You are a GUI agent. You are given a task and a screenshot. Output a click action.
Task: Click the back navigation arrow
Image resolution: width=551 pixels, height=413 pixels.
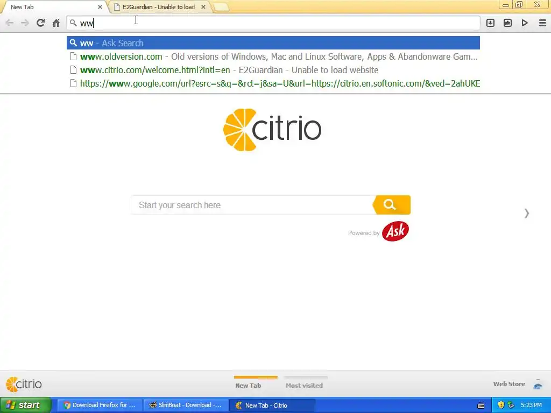pyautogui.click(x=10, y=23)
